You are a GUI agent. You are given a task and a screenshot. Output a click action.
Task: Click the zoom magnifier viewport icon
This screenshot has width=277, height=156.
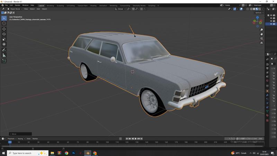[x=261, y=30]
